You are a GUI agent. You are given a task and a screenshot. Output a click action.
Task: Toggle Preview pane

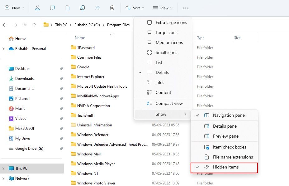click(224, 136)
